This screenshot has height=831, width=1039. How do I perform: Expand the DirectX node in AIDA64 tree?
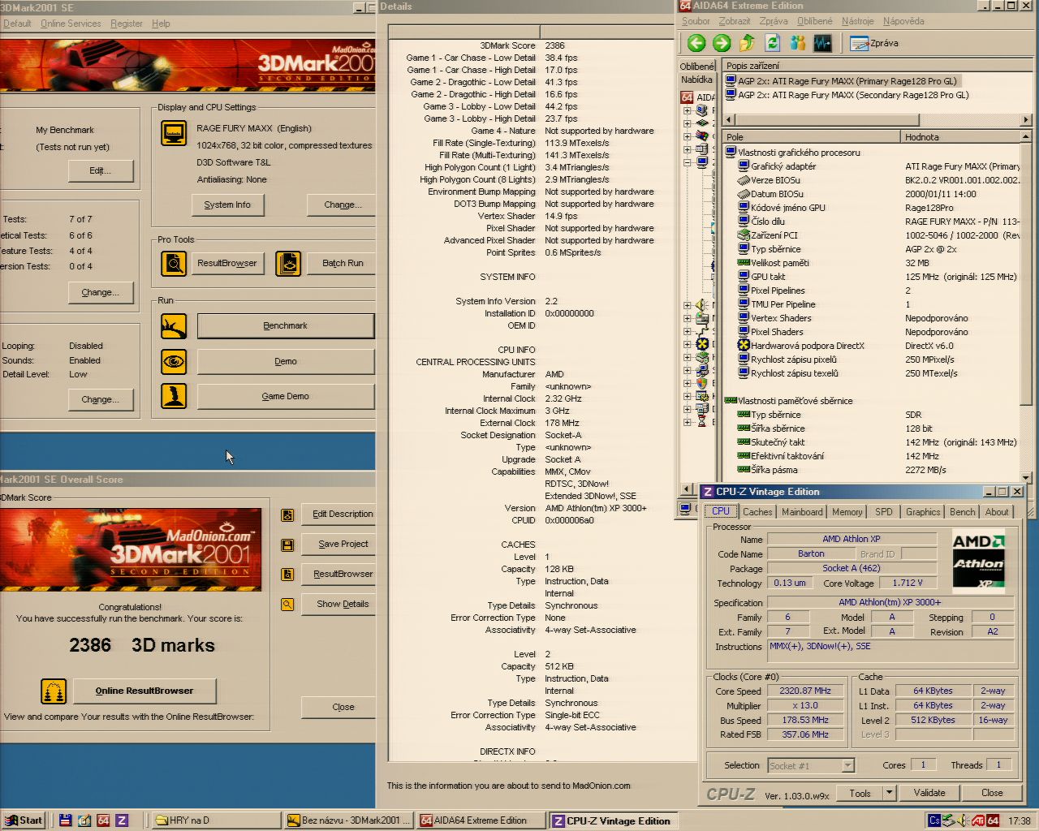click(x=687, y=344)
